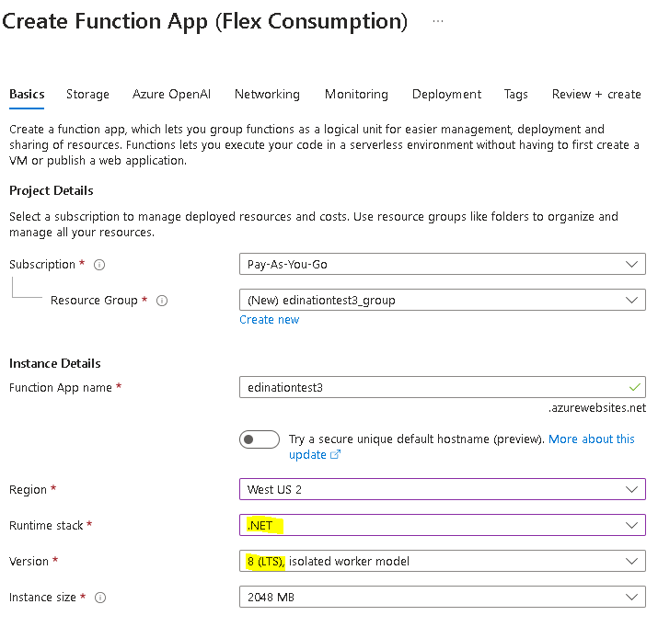Open the Monitoring tab
The height and width of the screenshot is (627, 658).
tap(356, 95)
